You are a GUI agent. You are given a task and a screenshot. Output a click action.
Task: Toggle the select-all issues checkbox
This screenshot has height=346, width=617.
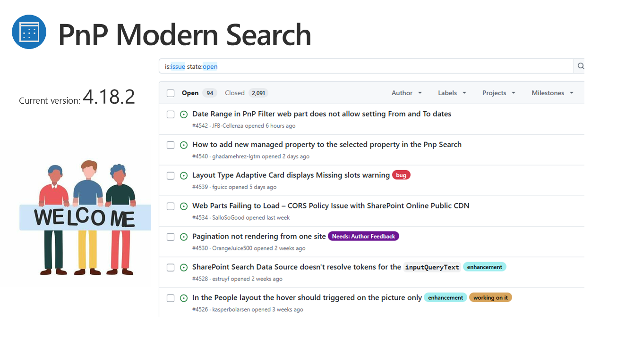click(x=171, y=93)
